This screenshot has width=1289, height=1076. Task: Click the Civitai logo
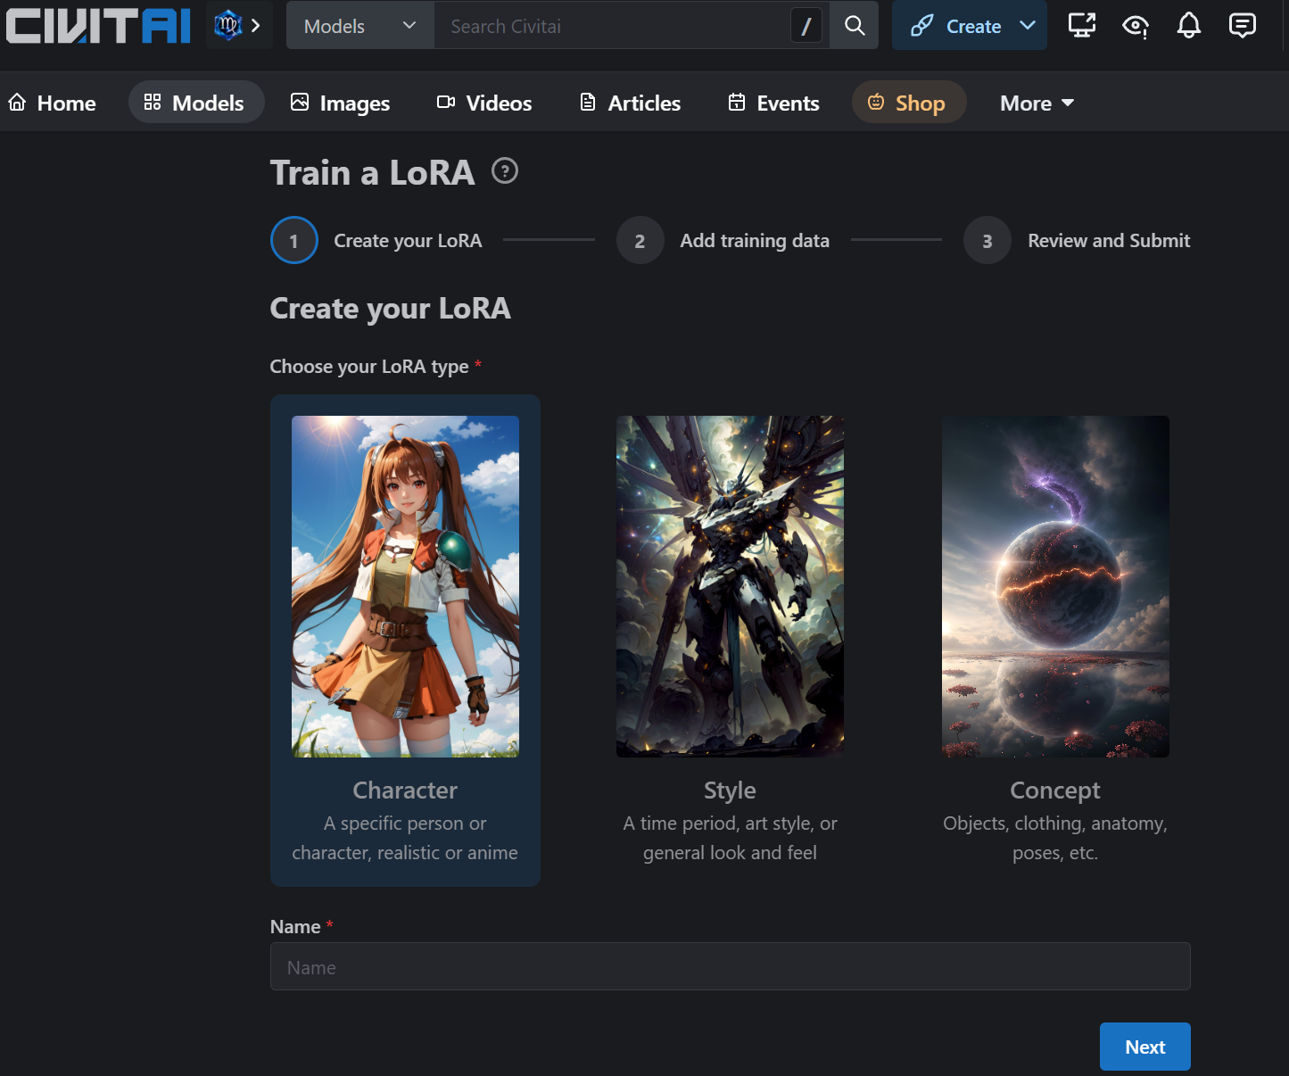[98, 26]
